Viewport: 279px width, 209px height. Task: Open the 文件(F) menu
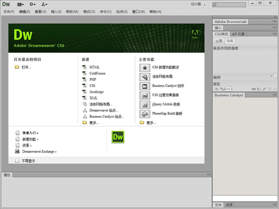[9, 11]
